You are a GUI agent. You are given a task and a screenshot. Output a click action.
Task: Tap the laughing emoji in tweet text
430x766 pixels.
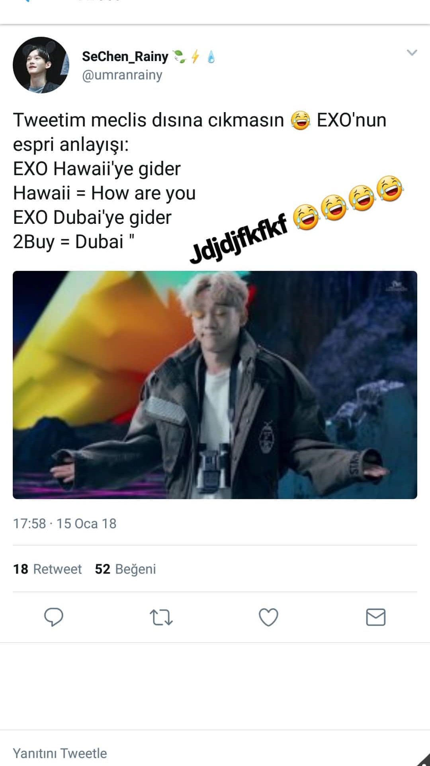pos(300,120)
